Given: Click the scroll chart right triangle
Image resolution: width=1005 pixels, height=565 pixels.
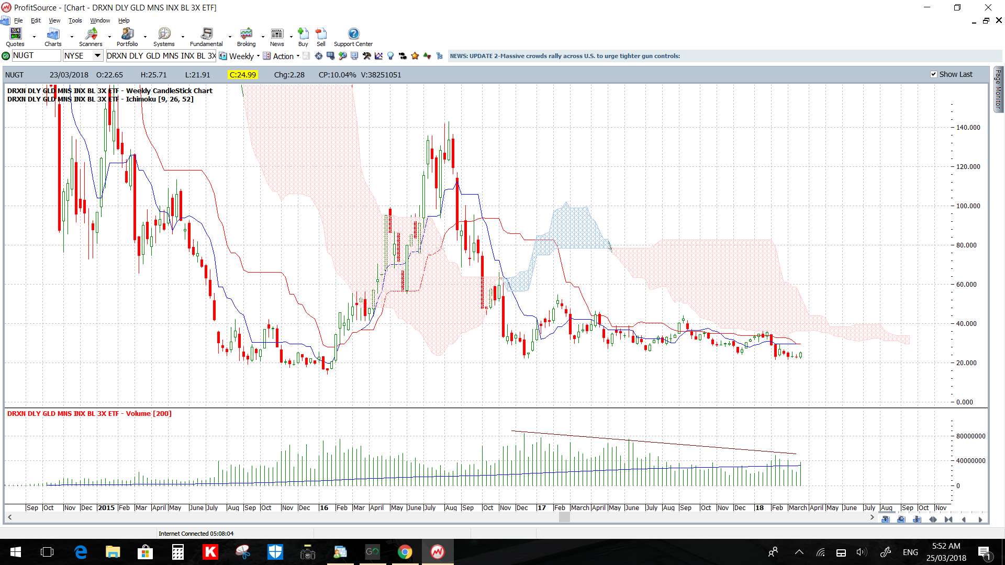Looking at the screenshot, I should (x=980, y=519).
